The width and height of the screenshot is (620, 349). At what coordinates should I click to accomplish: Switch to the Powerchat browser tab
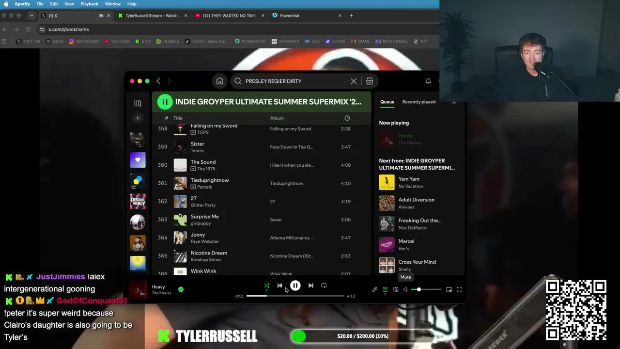tap(307, 16)
